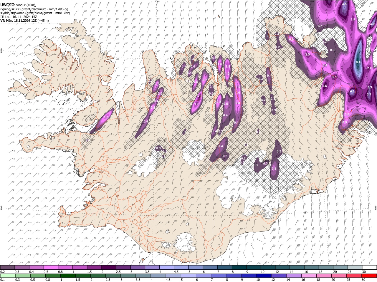377x282 pixels.
Task: Click the '15W' longitude label at top
Action: coord(312,1)
